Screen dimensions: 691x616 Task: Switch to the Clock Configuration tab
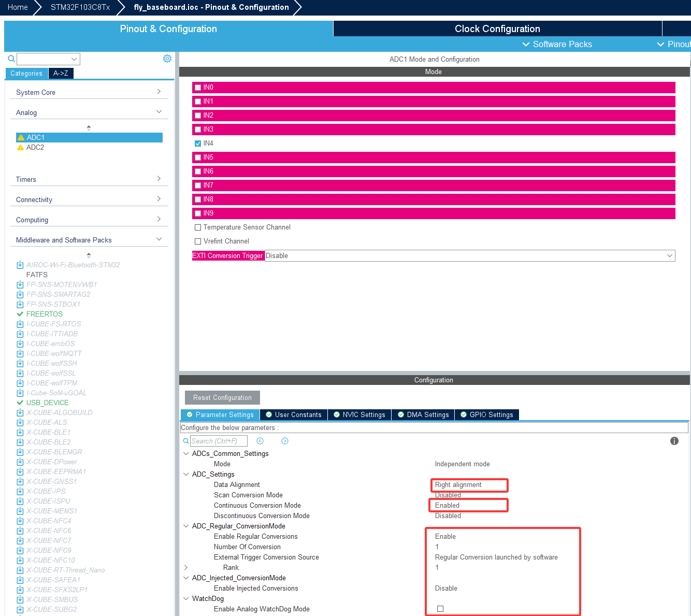[497, 29]
